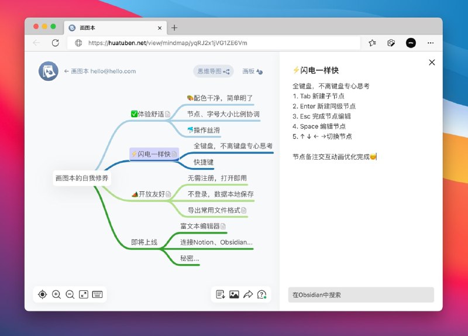
Task: Export the mind map as image
Action: pos(234,294)
